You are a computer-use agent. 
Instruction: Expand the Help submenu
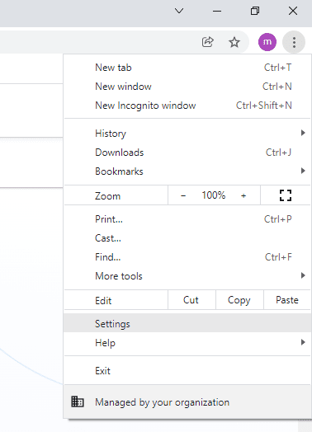tap(187, 343)
